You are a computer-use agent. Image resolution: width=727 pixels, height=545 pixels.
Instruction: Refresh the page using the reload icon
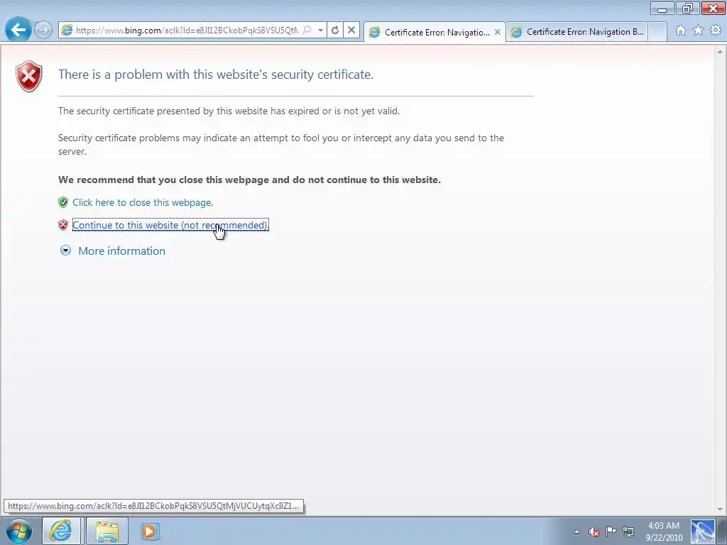[x=335, y=30]
